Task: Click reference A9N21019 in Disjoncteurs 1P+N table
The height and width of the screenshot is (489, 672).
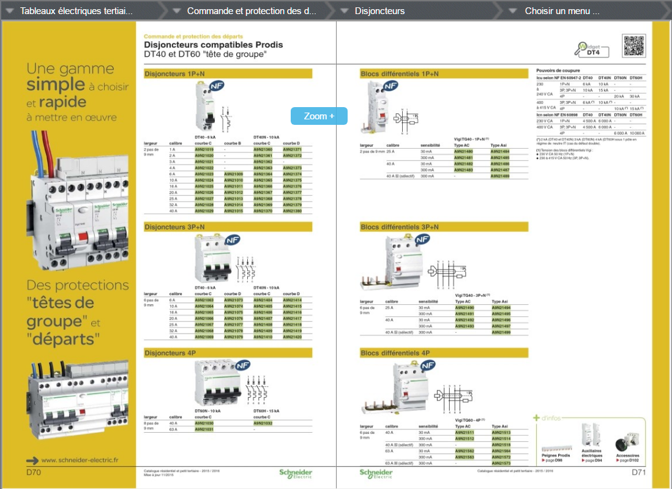Action: [x=204, y=149]
